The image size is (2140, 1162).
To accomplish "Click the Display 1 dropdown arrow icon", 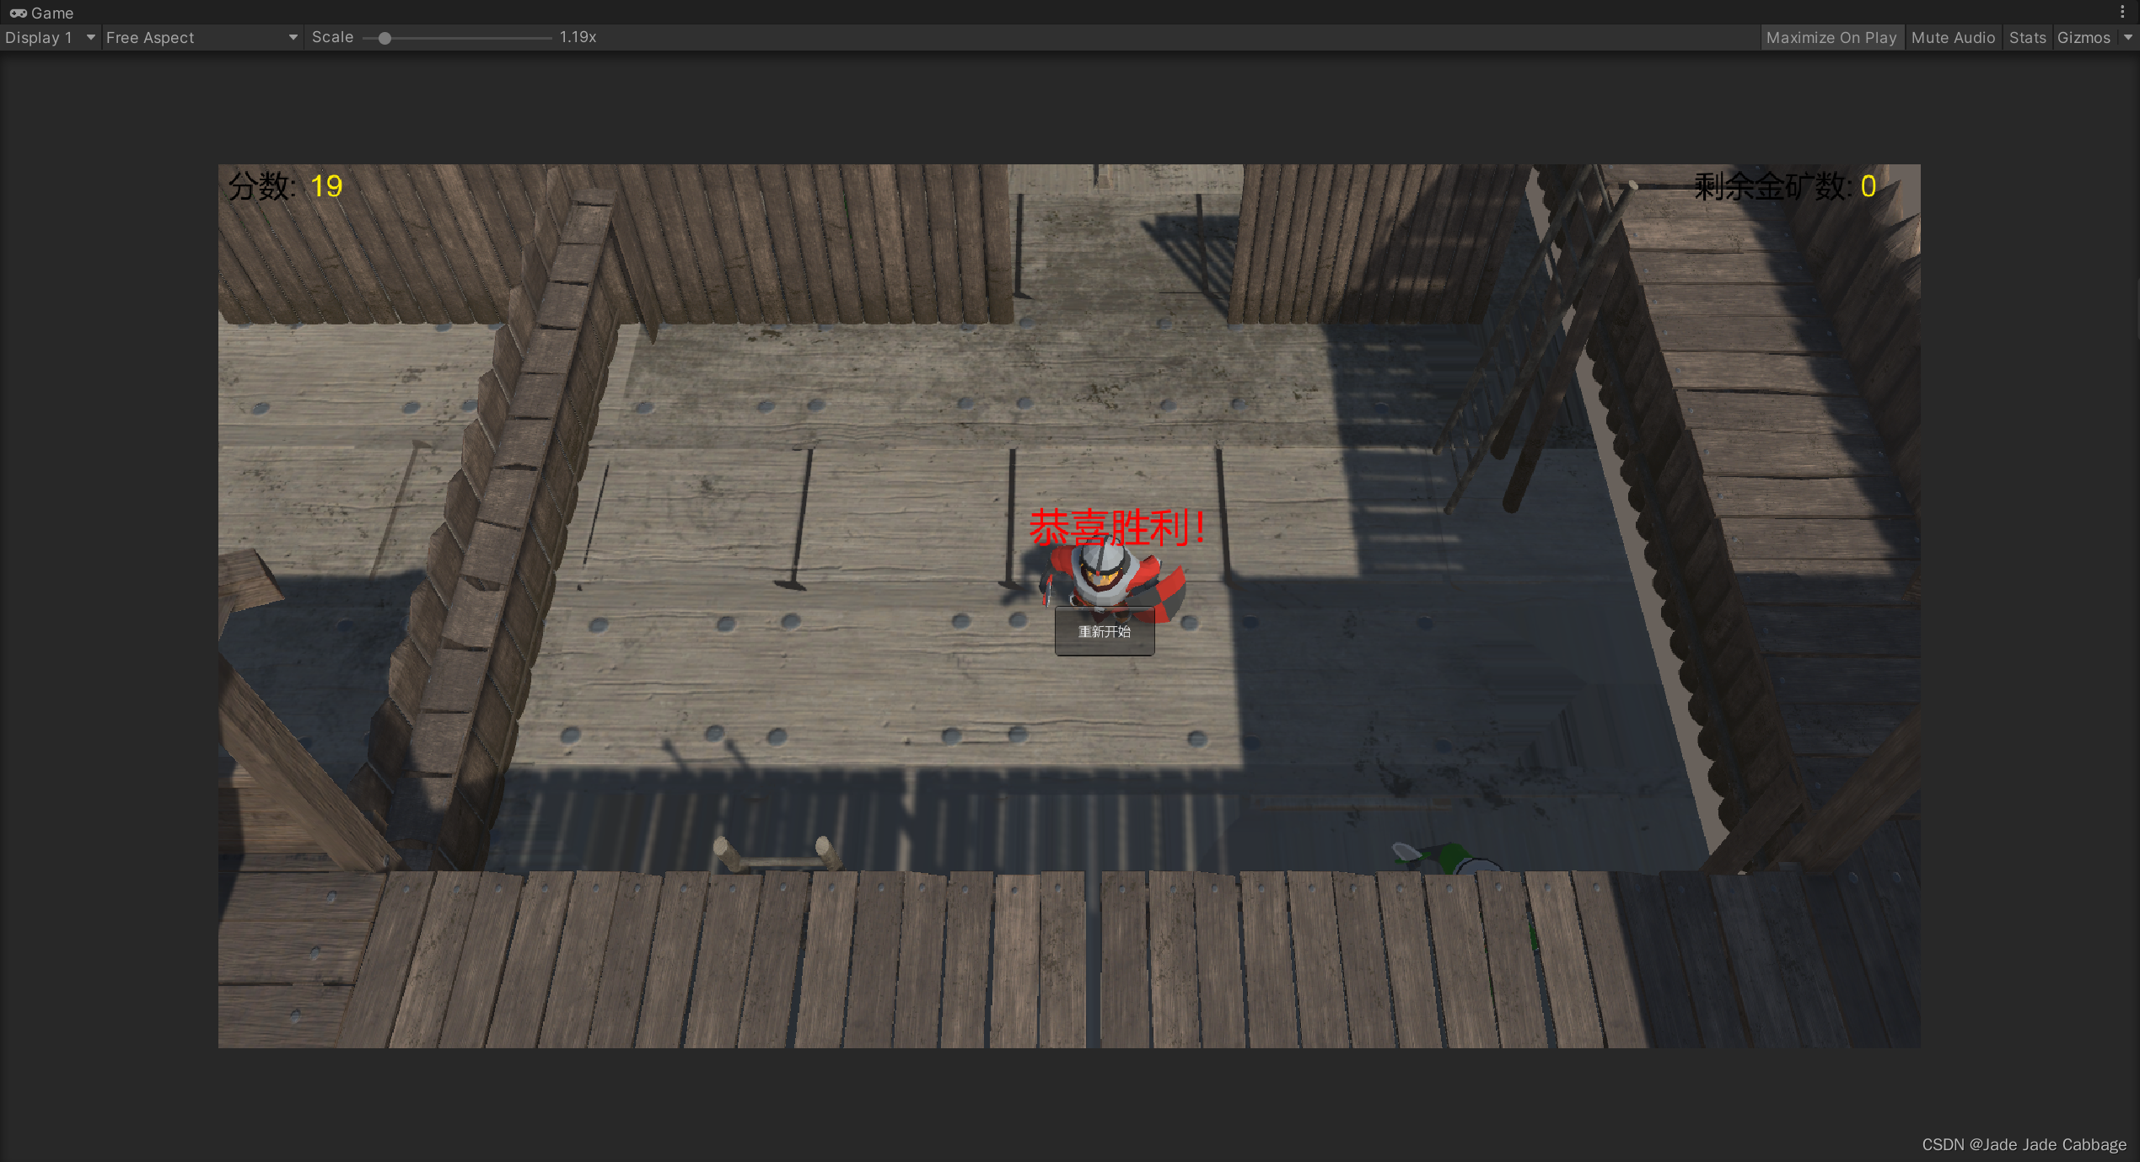I will pos(90,37).
